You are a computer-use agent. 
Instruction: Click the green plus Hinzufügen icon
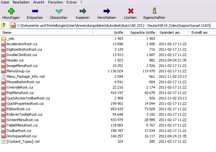pyautogui.click(x=11, y=11)
